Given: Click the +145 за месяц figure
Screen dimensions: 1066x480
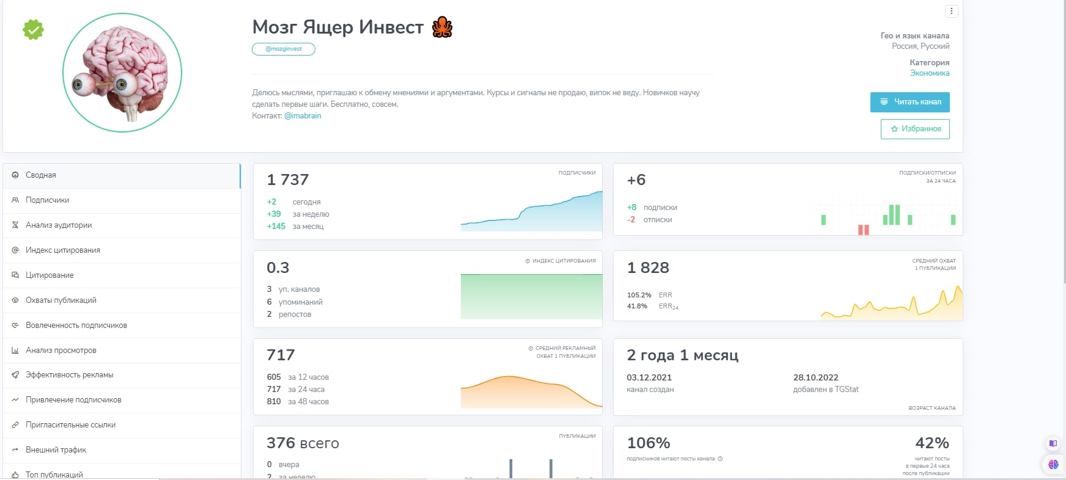Looking at the screenshot, I should coord(295,227).
